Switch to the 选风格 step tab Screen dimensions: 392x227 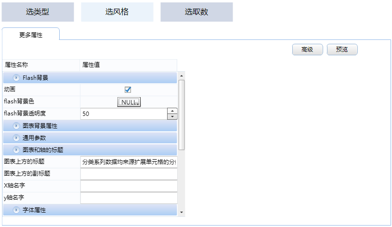coord(117,12)
